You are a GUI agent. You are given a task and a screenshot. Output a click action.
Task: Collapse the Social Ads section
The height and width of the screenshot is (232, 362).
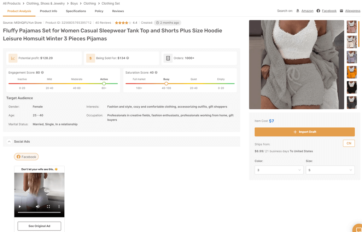coord(9,141)
